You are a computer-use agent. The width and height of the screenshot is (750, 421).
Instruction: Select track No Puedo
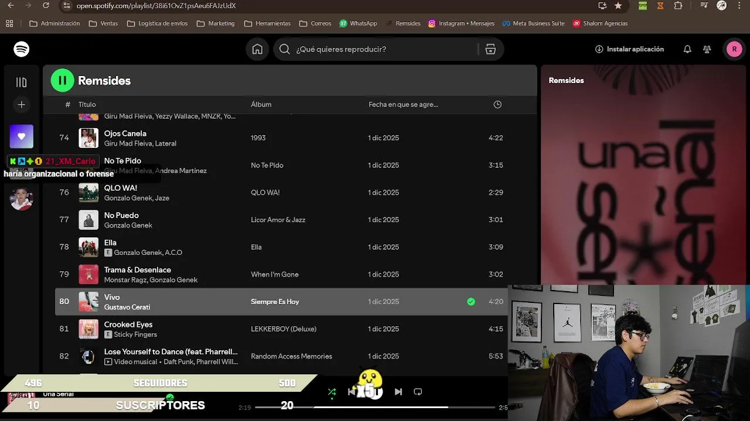point(121,215)
